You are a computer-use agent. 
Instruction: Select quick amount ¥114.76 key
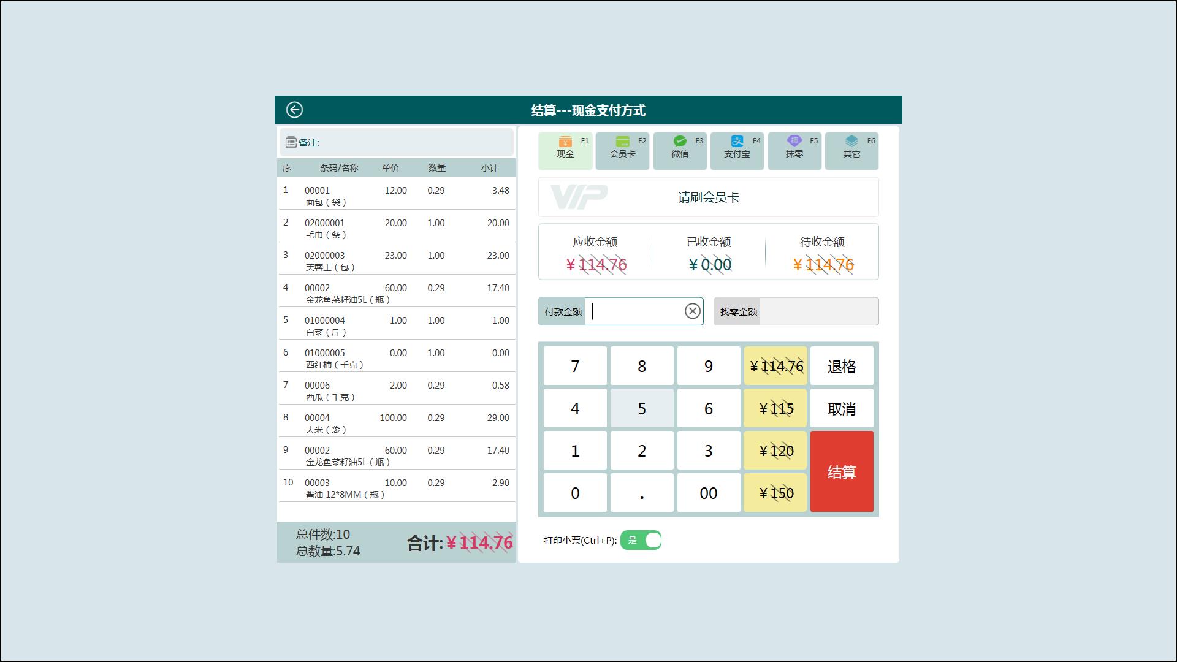click(x=775, y=366)
